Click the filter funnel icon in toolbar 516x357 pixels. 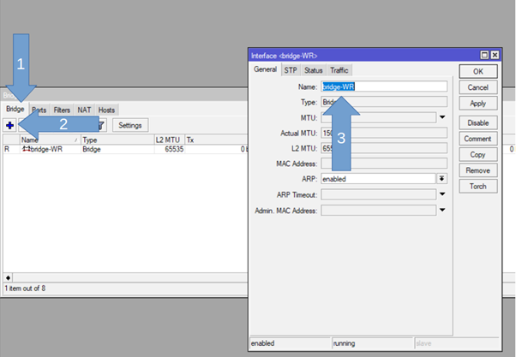pyautogui.click(x=100, y=125)
